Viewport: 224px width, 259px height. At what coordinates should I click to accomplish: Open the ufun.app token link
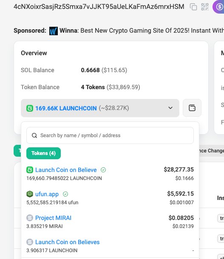(x=47, y=194)
